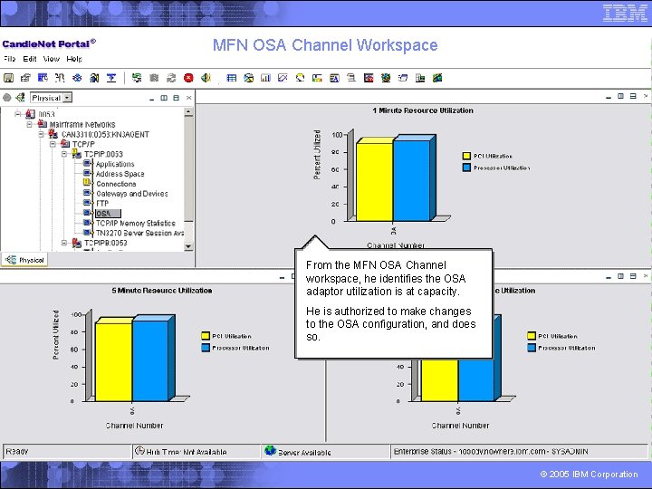Viewport: 652px width, 489px height.
Task: Click the gray refresh arrows toolbar icon
Action: [171, 78]
